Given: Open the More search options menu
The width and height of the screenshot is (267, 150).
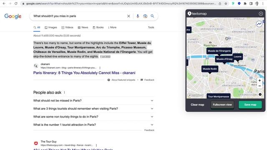Looking at the screenshot, I should point(112,27).
